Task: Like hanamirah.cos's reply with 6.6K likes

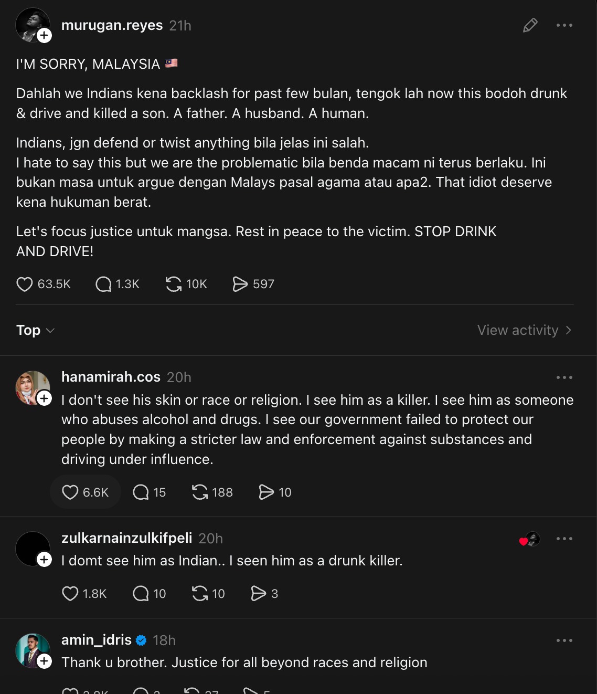Action: pyautogui.click(x=70, y=492)
